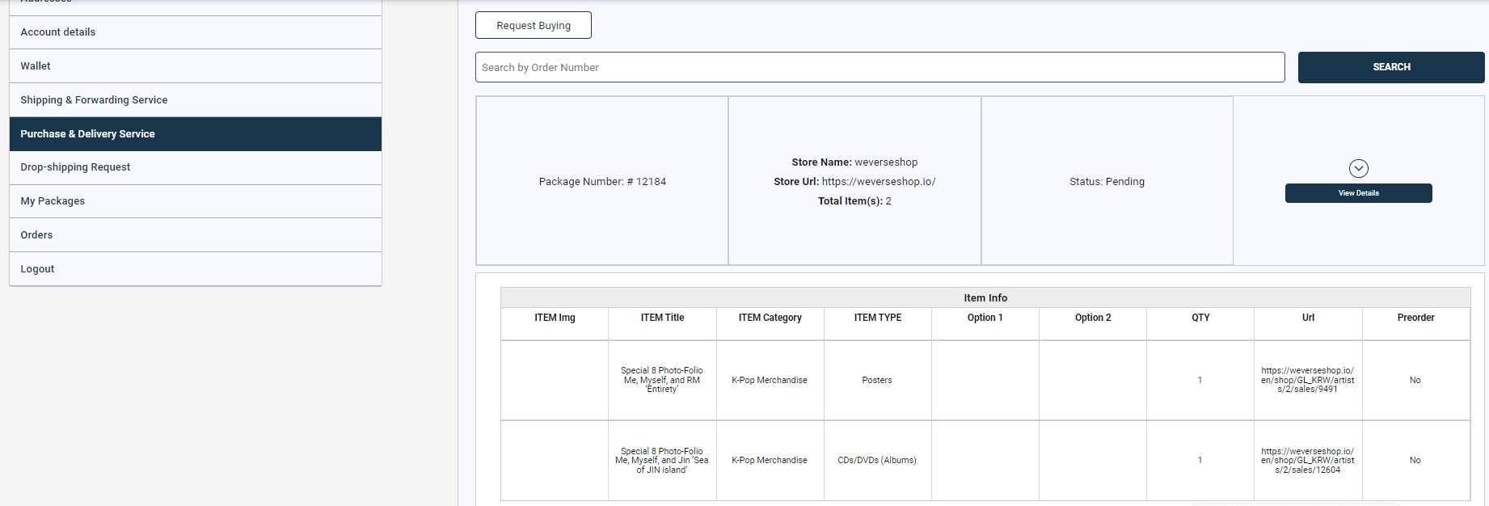1489x506 pixels.
Task: Open the Wallet menu item
Action: click(x=36, y=66)
